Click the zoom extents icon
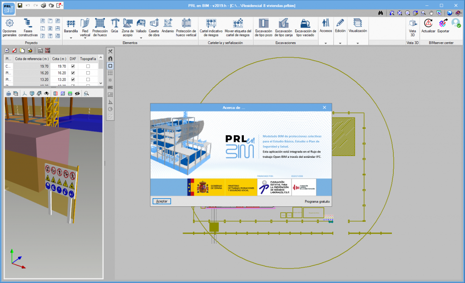The image size is (465, 283). pyautogui.click(x=400, y=13)
